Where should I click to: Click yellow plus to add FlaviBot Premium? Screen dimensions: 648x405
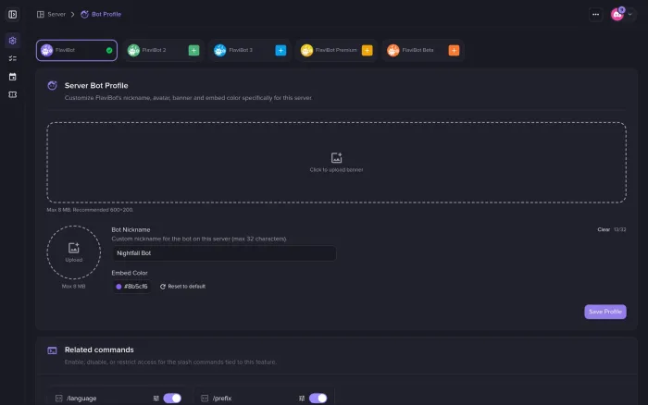click(x=367, y=50)
